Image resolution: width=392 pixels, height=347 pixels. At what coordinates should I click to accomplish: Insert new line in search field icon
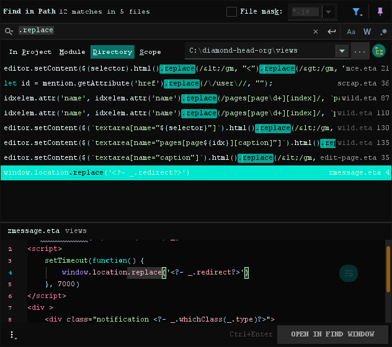pos(331,32)
